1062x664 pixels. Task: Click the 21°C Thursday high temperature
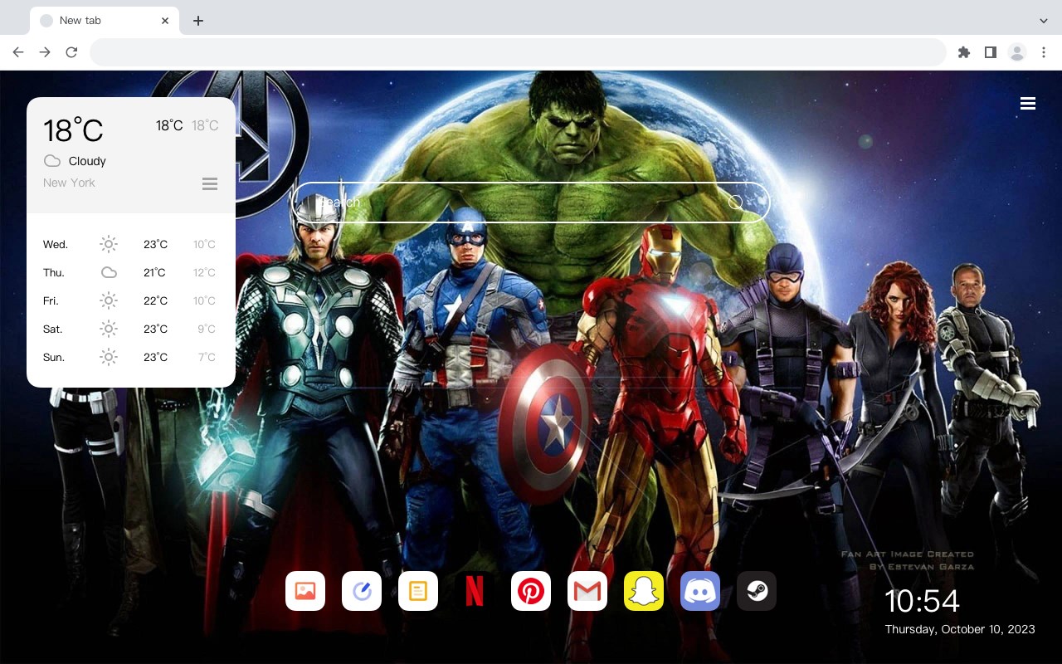pos(154,272)
